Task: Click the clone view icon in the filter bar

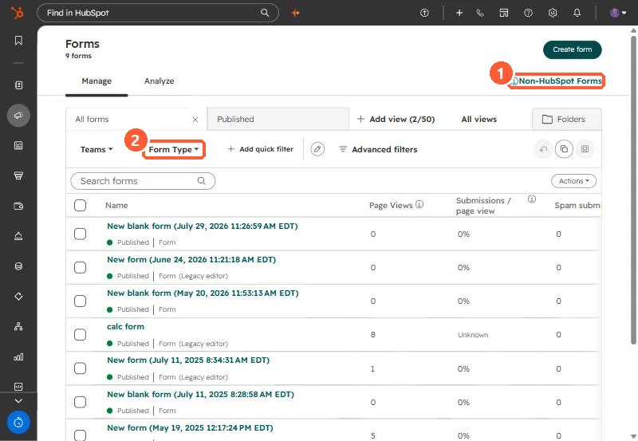Action: tap(564, 149)
